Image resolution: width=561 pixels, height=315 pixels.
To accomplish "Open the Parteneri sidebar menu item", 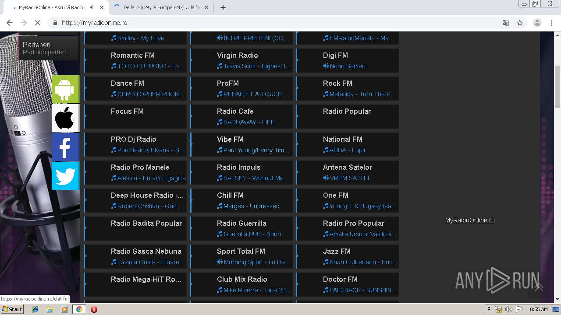I will point(48,48).
